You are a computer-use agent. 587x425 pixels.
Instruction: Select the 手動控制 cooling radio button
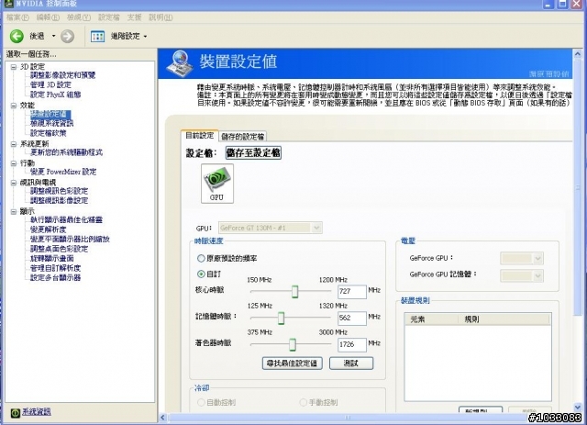pos(304,403)
